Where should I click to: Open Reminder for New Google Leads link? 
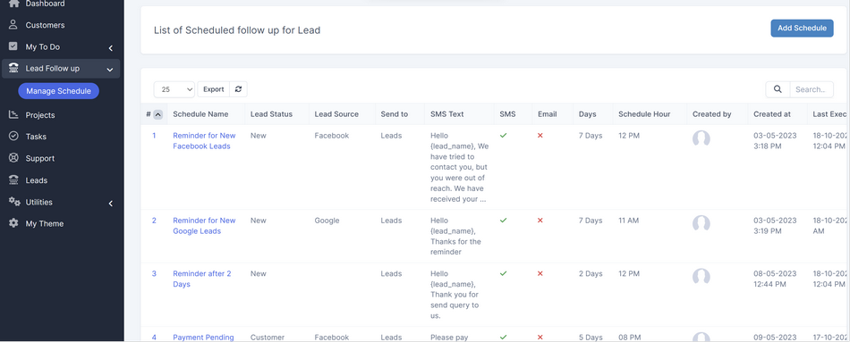[x=204, y=226]
